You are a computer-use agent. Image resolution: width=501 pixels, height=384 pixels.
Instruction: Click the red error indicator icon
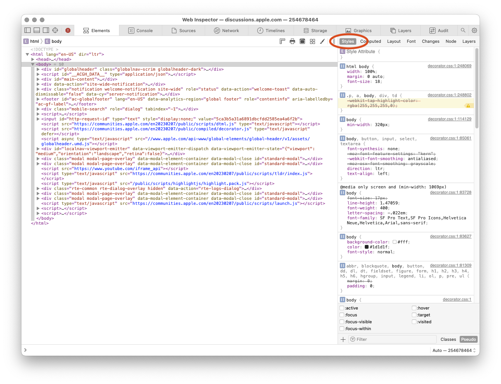pyautogui.click(x=68, y=30)
